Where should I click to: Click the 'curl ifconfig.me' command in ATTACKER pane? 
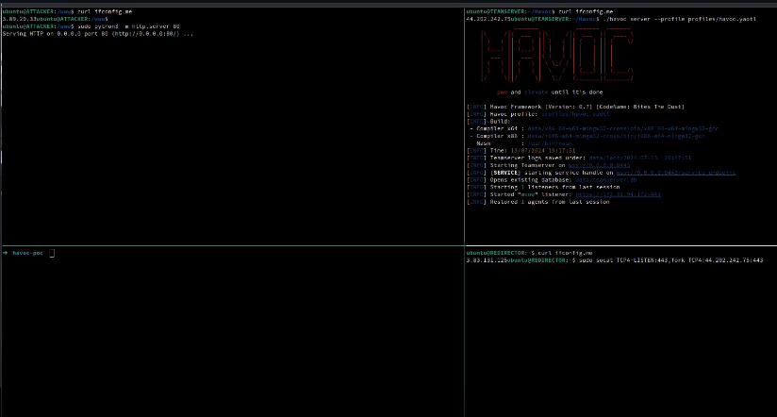pyautogui.click(x=87, y=10)
